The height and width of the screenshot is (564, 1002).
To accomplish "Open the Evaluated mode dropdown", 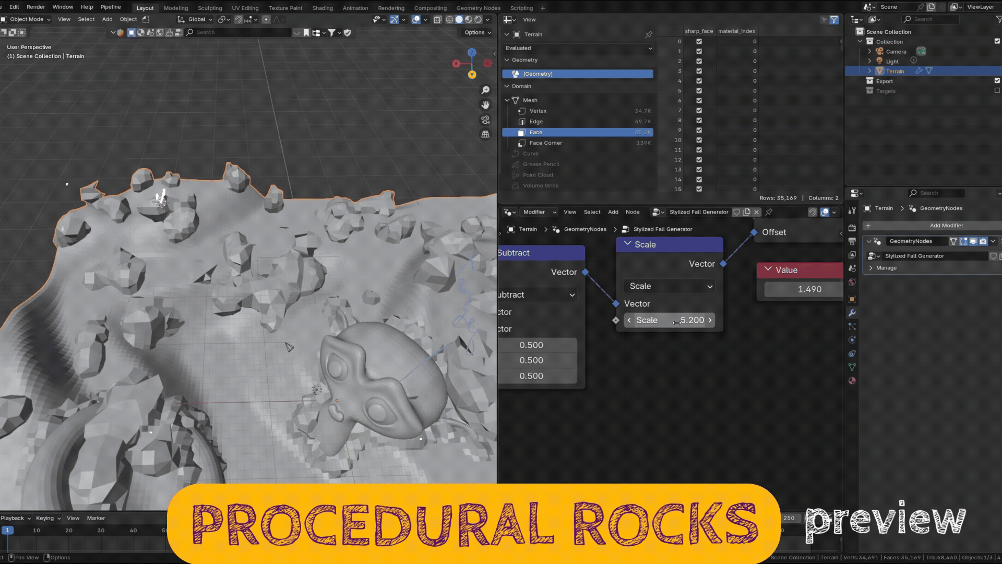I will (578, 48).
